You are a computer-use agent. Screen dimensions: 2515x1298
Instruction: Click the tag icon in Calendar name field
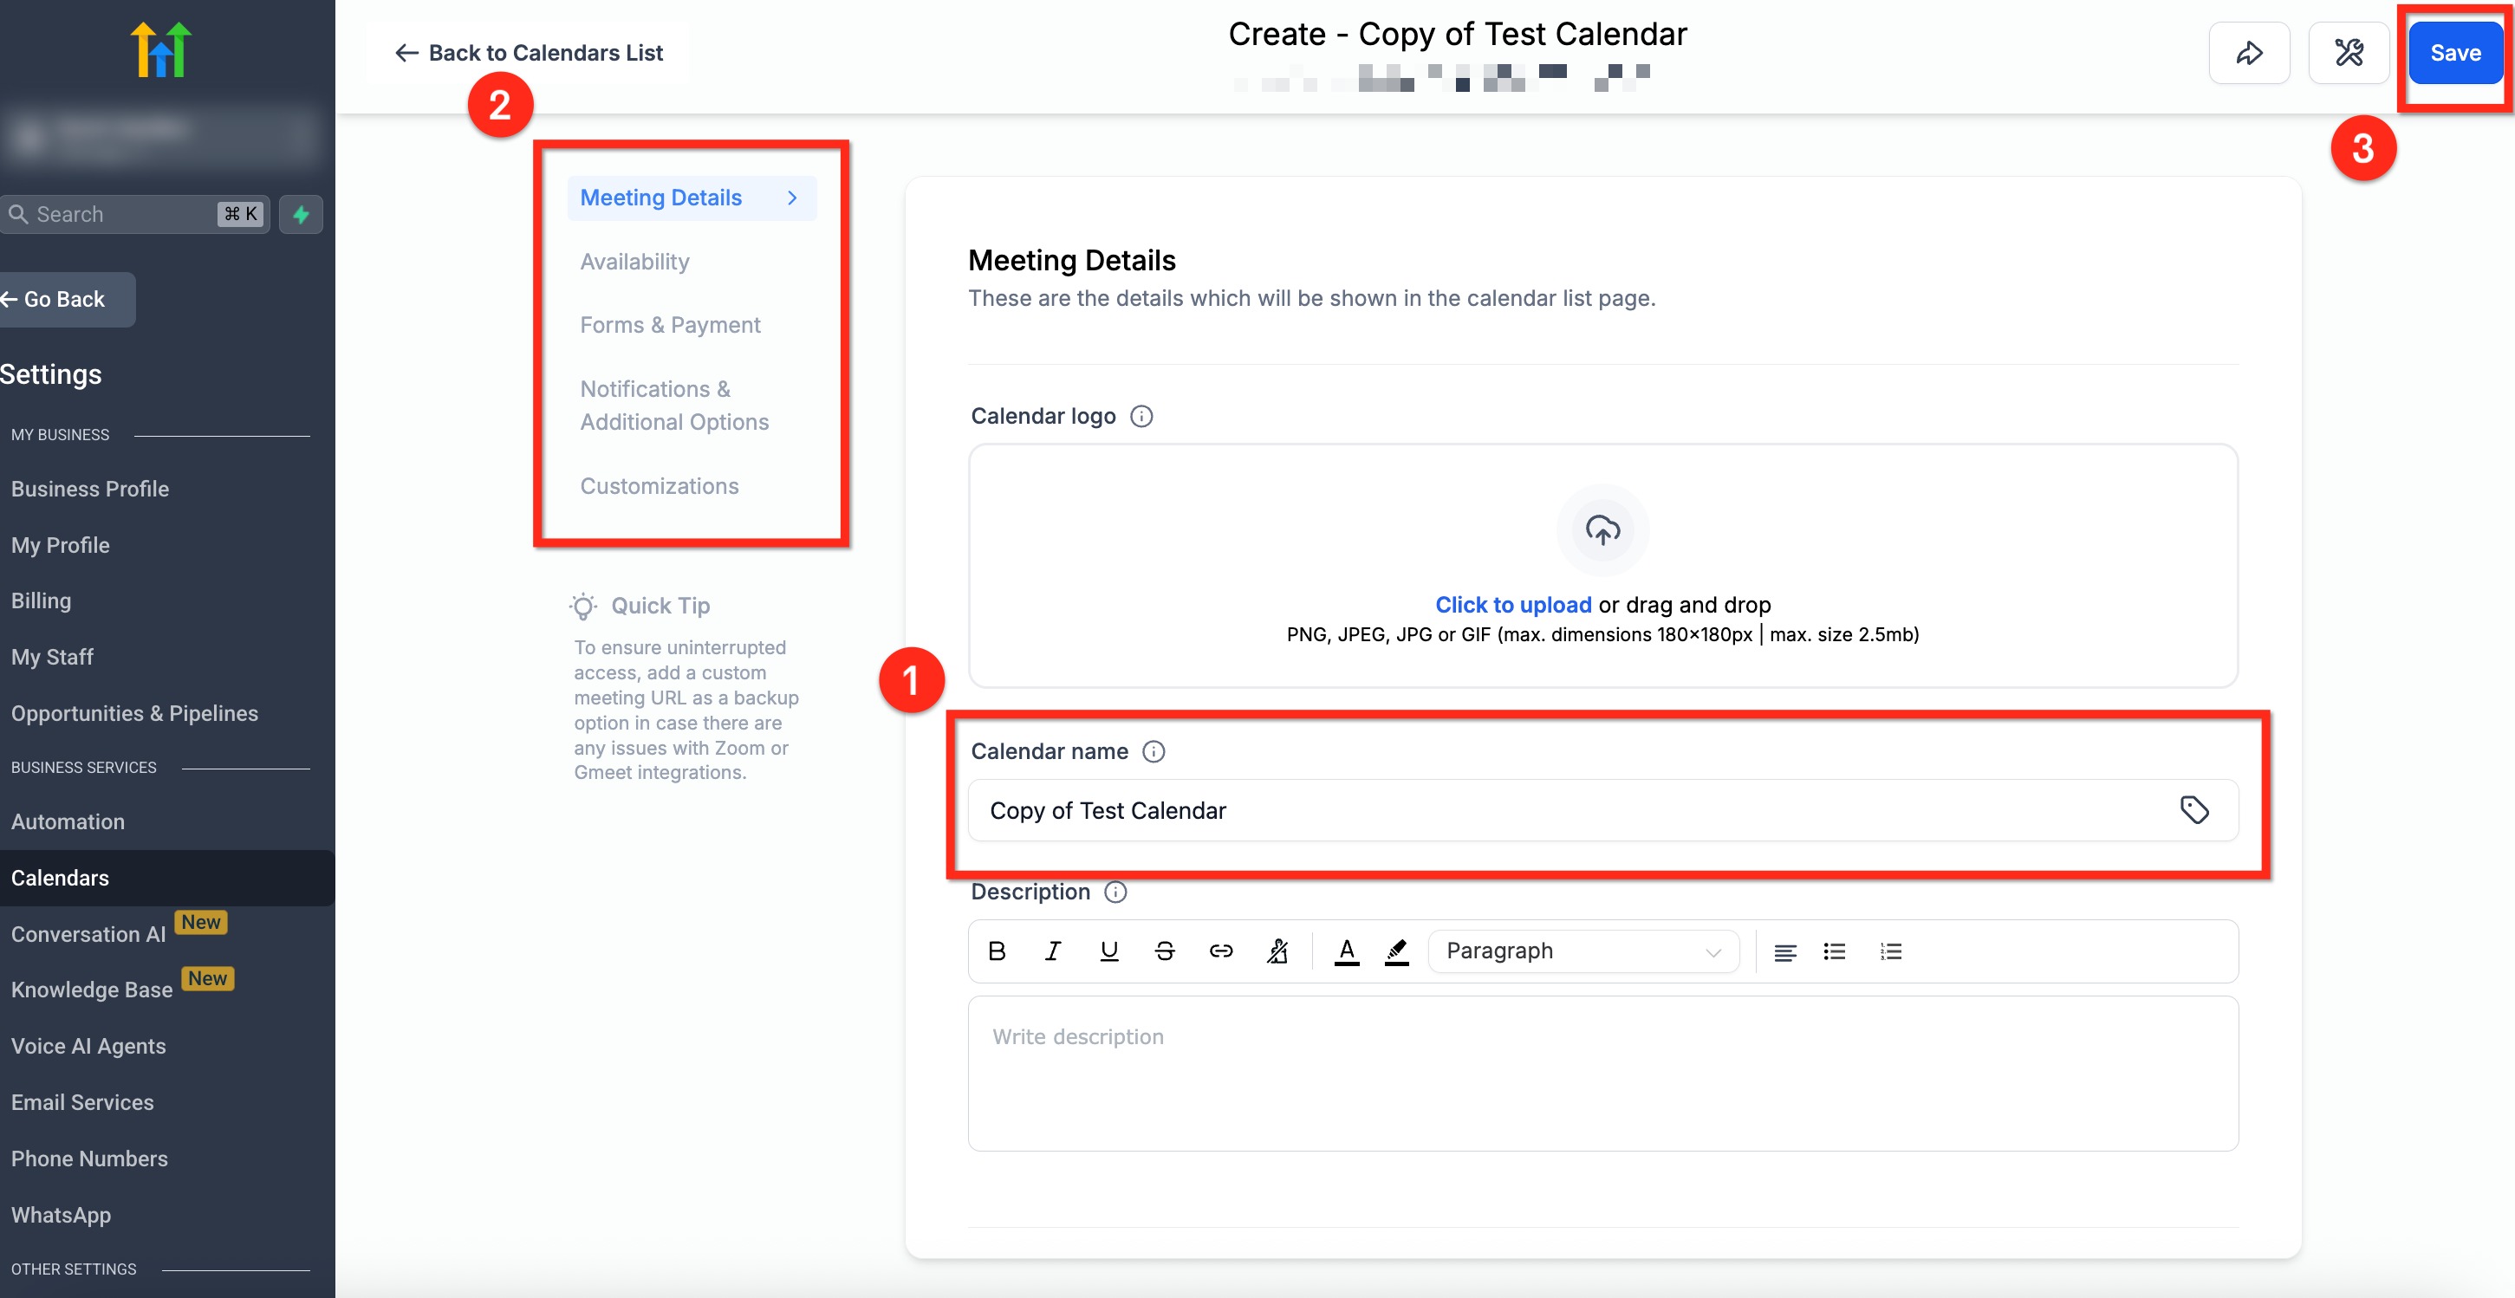click(2193, 809)
